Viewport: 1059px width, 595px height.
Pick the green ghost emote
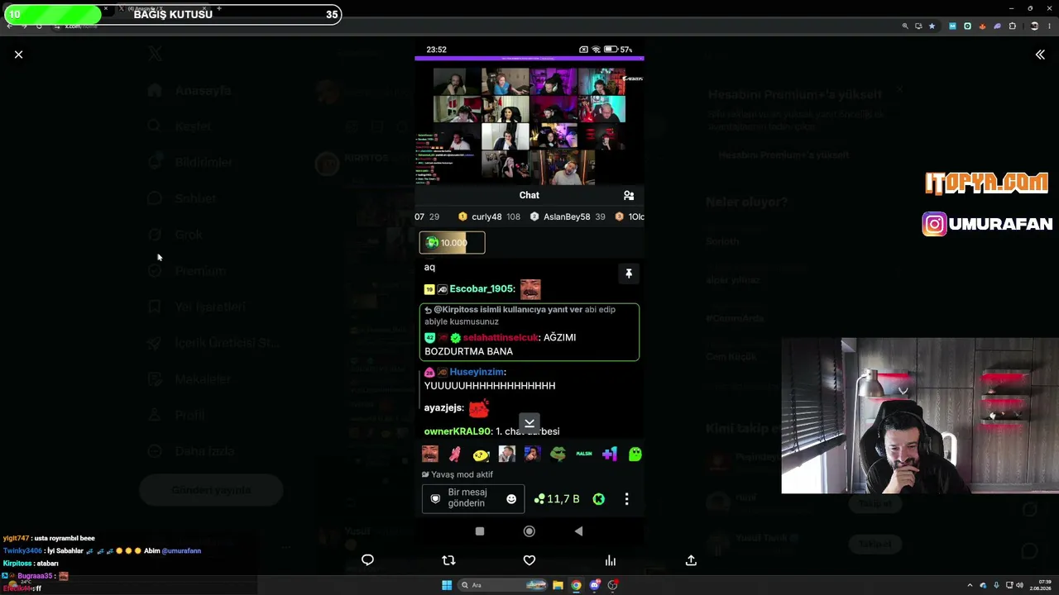tap(635, 454)
